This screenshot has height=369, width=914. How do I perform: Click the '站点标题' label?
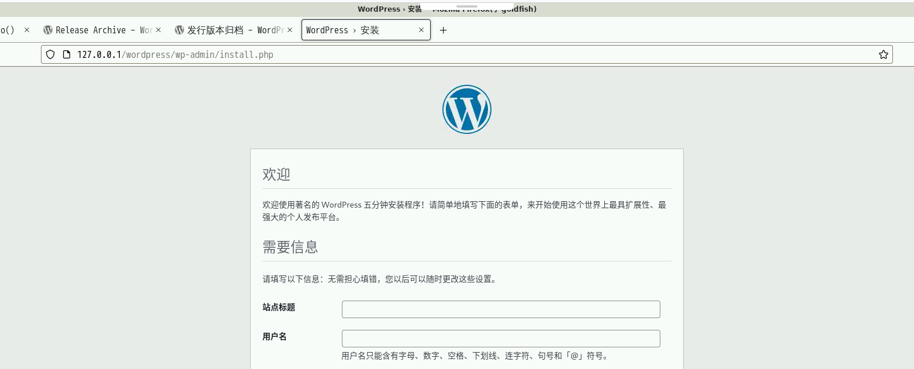coord(279,307)
